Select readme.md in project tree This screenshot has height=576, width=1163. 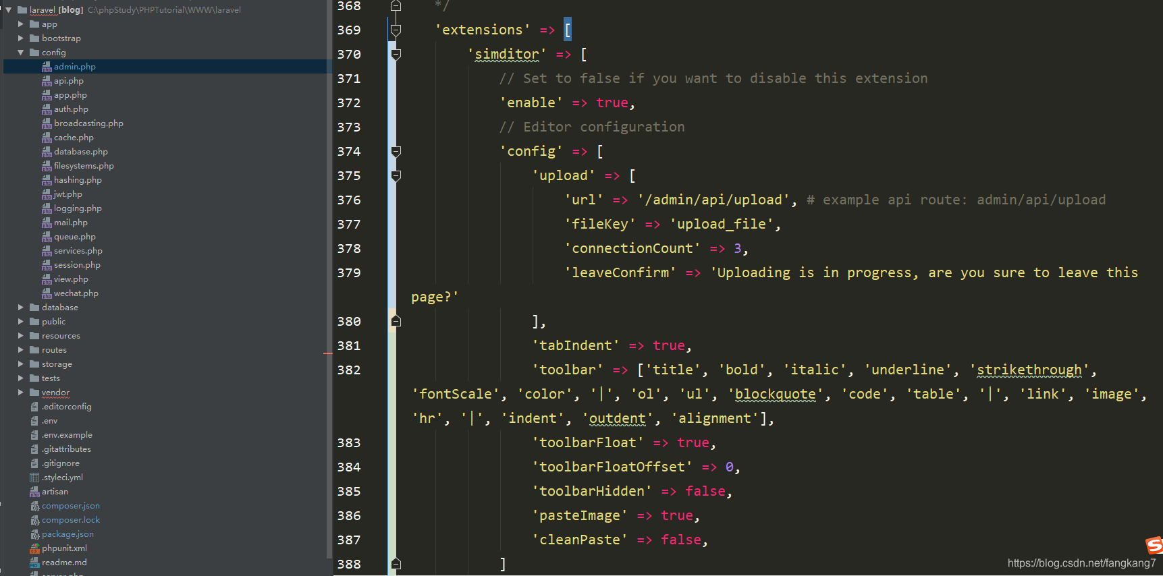coord(64,563)
